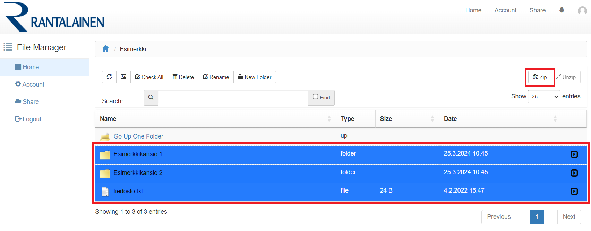
Task: Click the search magnifier icon
Action: coord(151,97)
